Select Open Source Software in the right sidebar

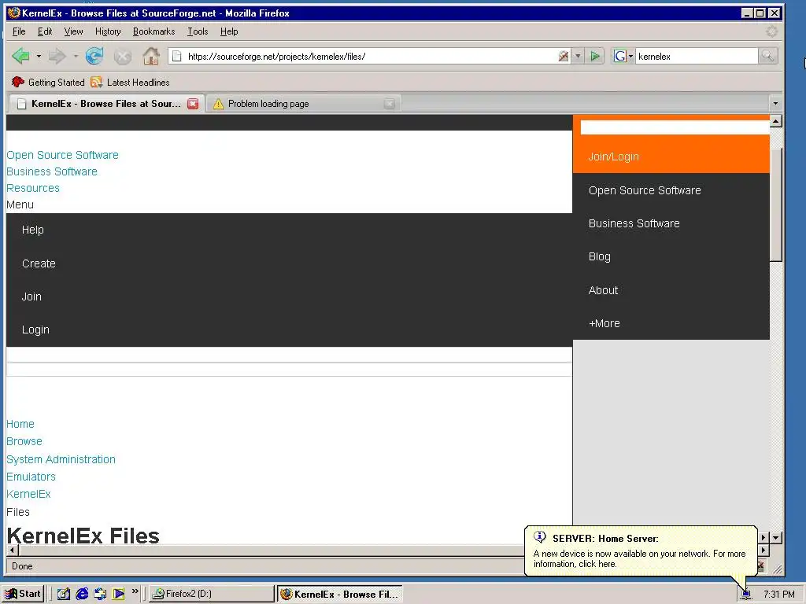point(645,190)
